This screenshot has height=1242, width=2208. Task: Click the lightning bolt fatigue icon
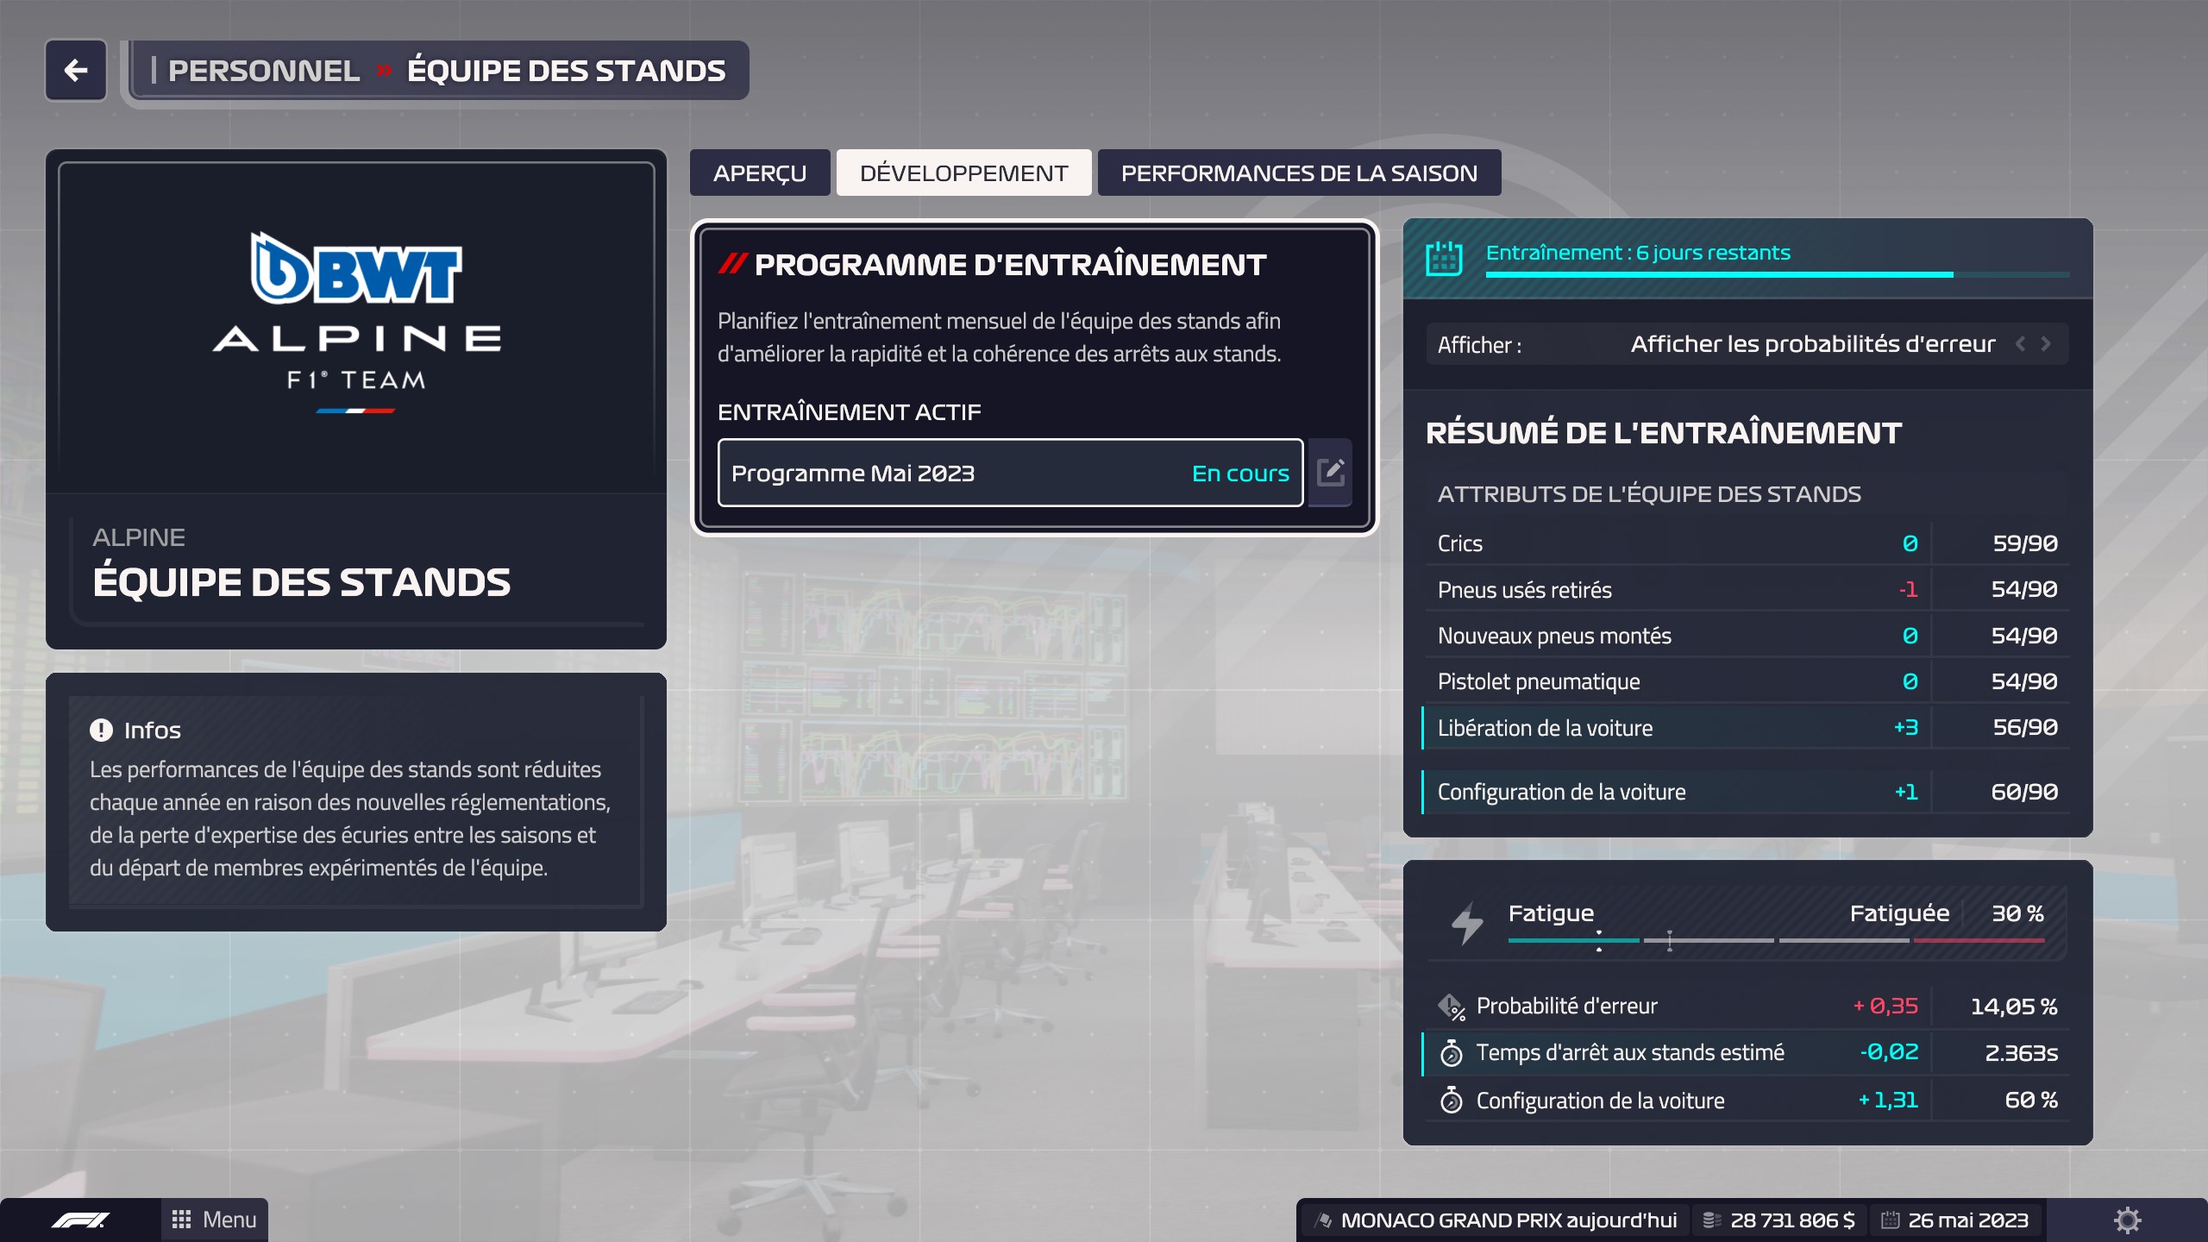pyautogui.click(x=1465, y=924)
